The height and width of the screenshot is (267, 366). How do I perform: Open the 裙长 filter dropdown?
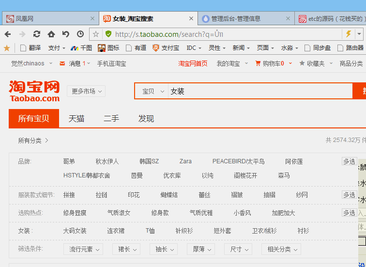click(x=126, y=249)
